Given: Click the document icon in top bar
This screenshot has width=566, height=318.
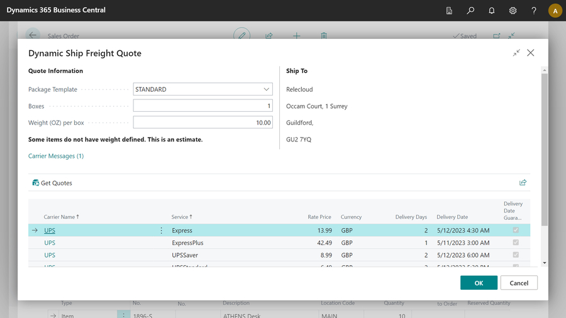Looking at the screenshot, I should (449, 11).
